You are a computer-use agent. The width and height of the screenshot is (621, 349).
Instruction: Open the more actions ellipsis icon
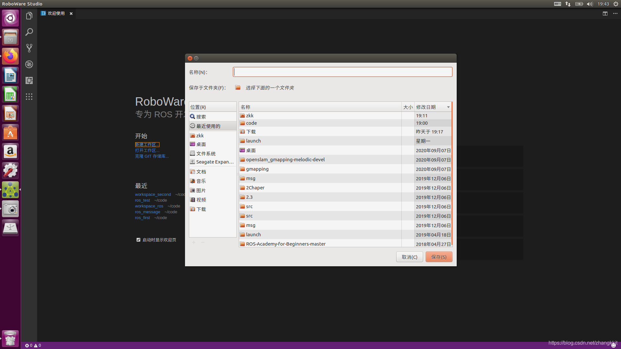click(x=615, y=14)
